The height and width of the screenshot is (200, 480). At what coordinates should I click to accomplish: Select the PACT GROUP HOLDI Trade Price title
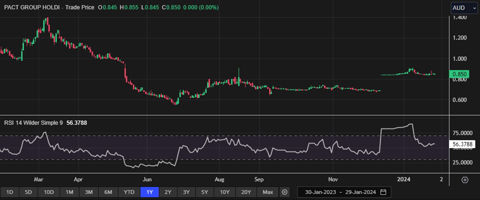49,8
